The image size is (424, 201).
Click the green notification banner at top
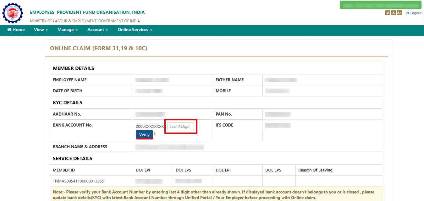[x=380, y=5]
